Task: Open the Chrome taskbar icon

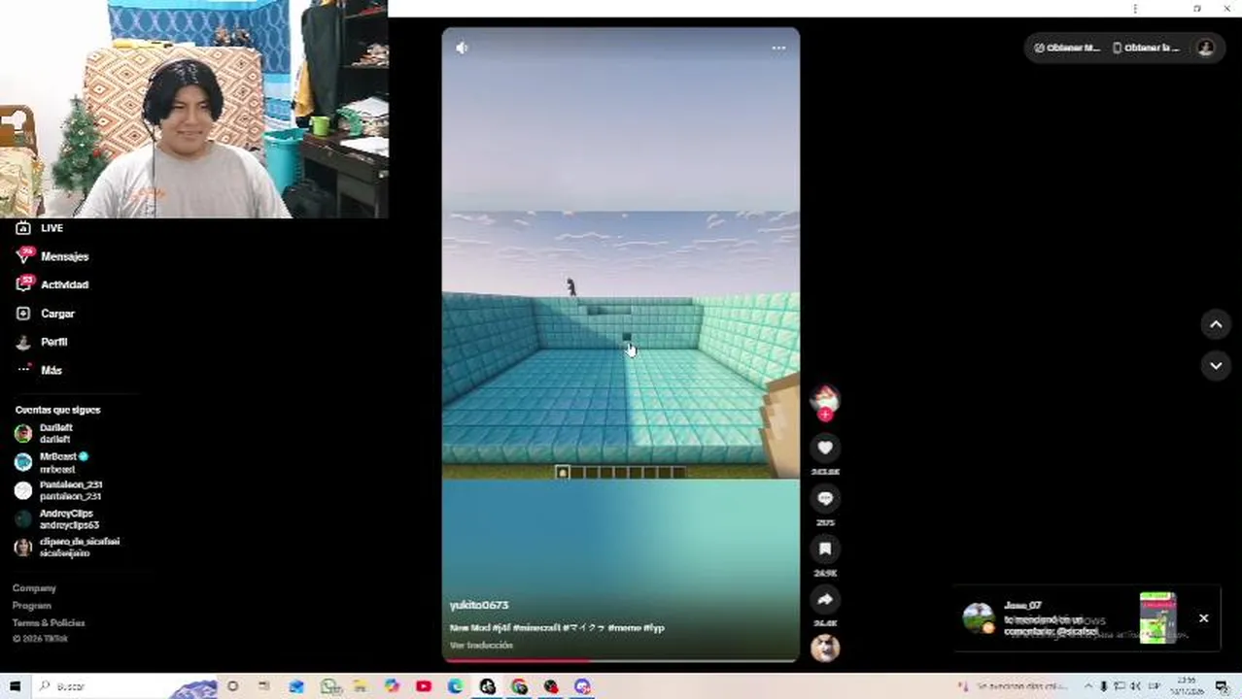Action: tap(519, 686)
